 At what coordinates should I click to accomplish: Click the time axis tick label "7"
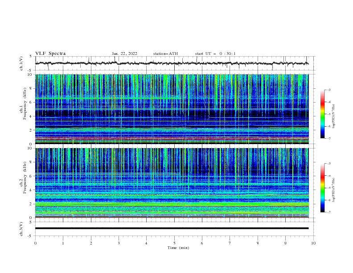[x=230, y=243]
